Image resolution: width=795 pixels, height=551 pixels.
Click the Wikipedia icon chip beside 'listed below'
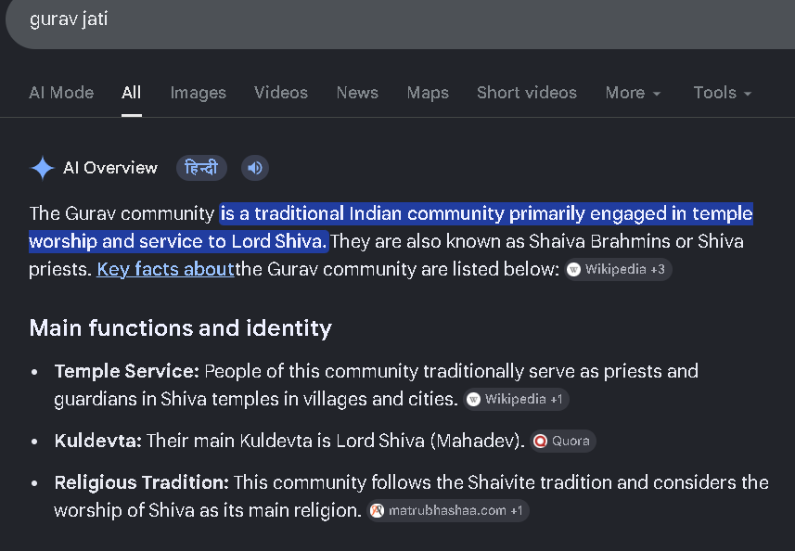point(618,269)
